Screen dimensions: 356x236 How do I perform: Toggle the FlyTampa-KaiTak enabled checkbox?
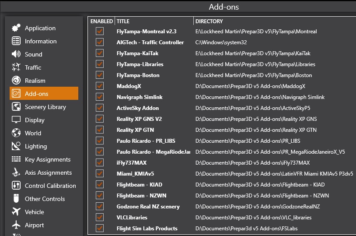click(99, 53)
